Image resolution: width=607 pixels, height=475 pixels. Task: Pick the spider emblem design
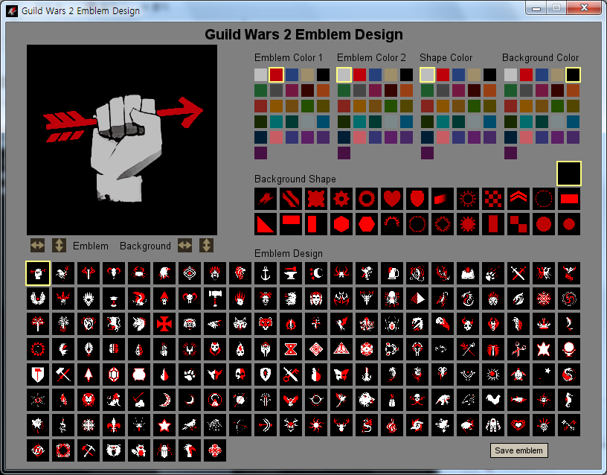click(392, 324)
